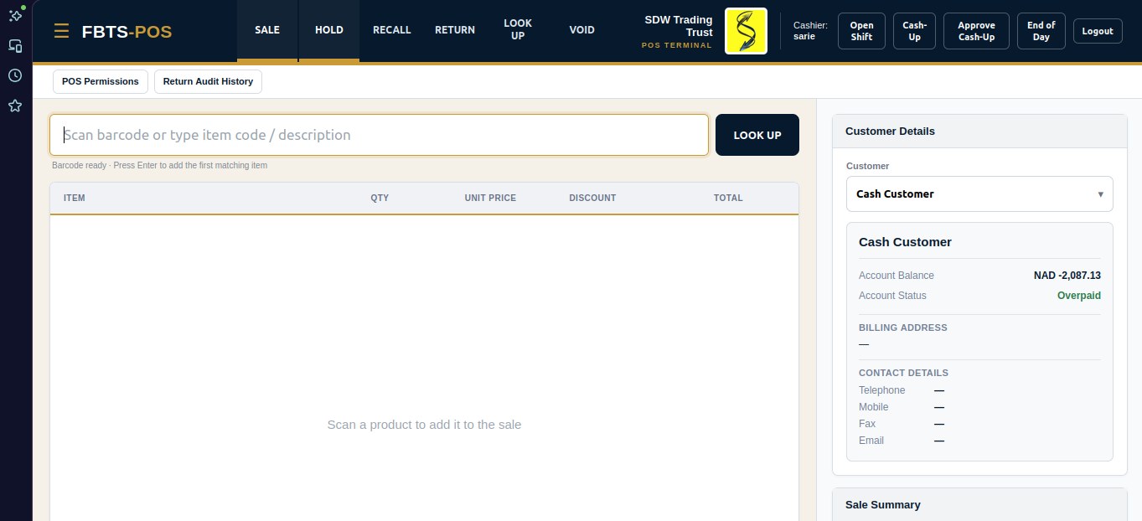Click the Approve Cash-Up button

pos(976,31)
